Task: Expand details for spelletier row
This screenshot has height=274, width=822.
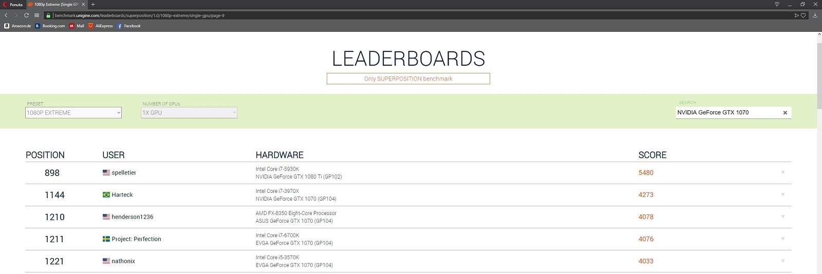Action: coord(783,172)
